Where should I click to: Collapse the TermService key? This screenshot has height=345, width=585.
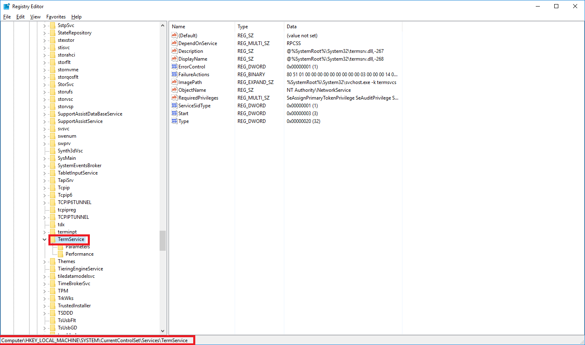[x=44, y=239]
